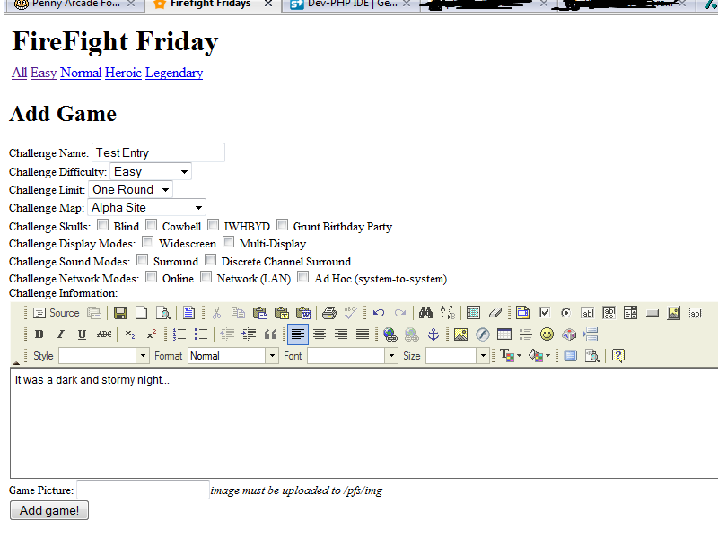
Task: Tick the Online network mode checkbox
Action: [x=152, y=278]
